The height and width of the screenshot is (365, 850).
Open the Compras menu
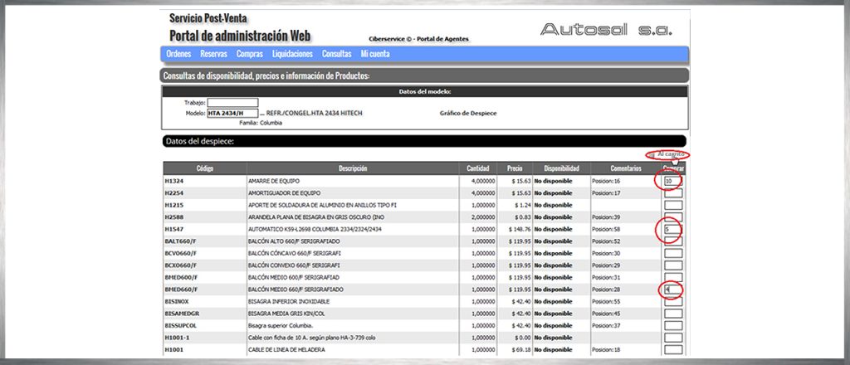[x=250, y=54]
